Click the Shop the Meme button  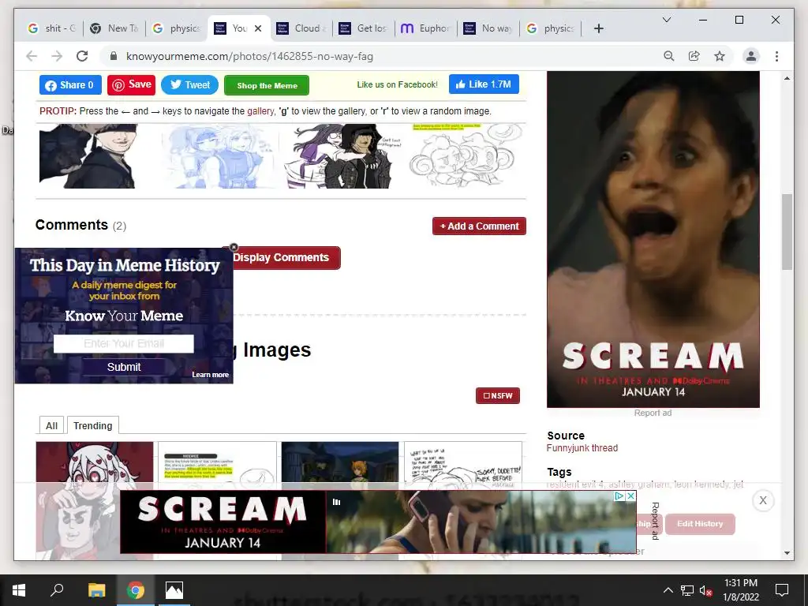(x=267, y=85)
